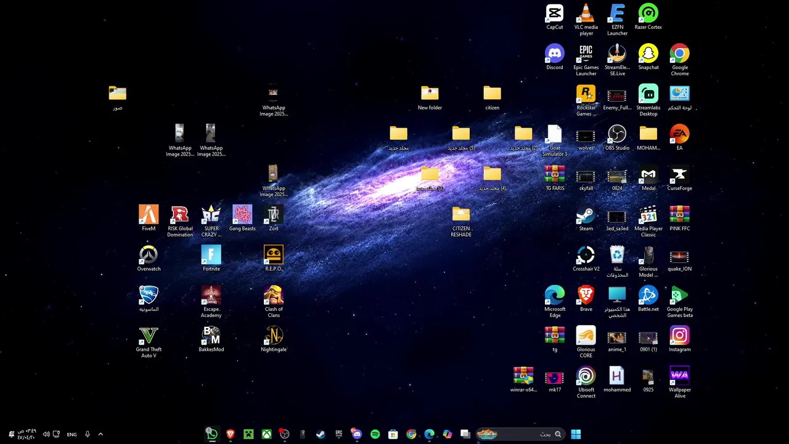
Task: Open the CapCut desktop shortcut
Action: coord(554,17)
